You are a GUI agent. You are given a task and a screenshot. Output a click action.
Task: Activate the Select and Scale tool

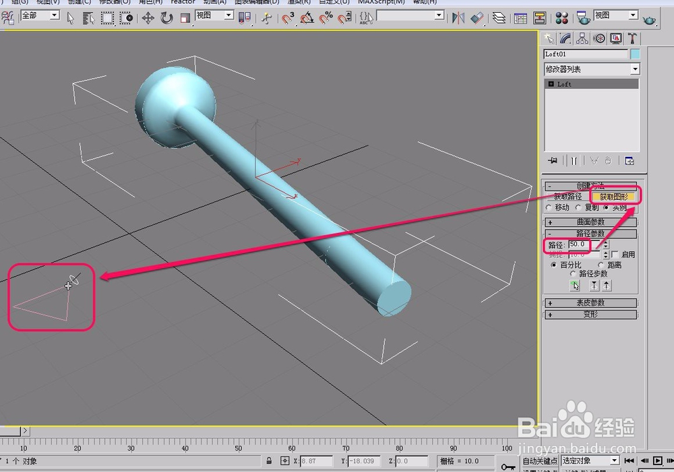[185, 18]
